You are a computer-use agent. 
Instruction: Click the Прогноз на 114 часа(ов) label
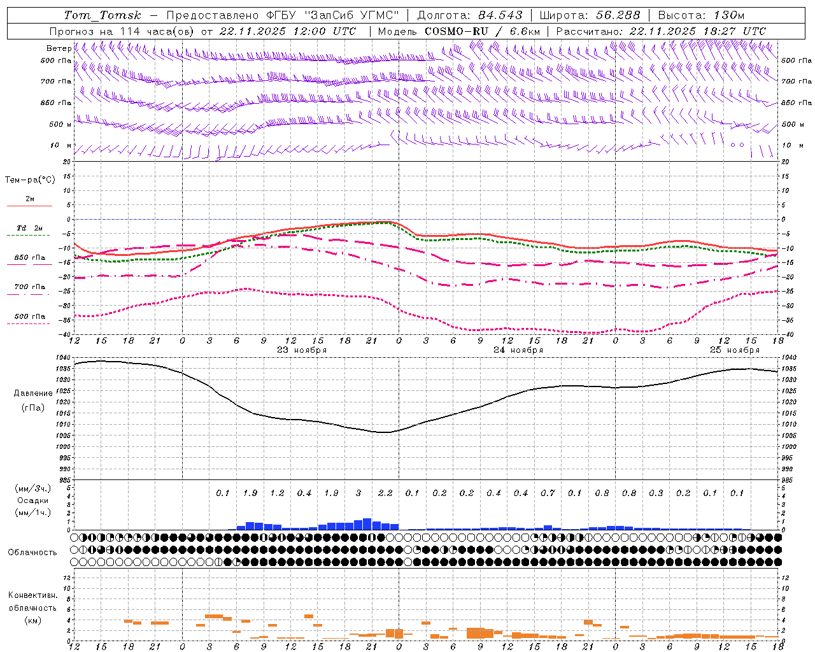[123, 31]
